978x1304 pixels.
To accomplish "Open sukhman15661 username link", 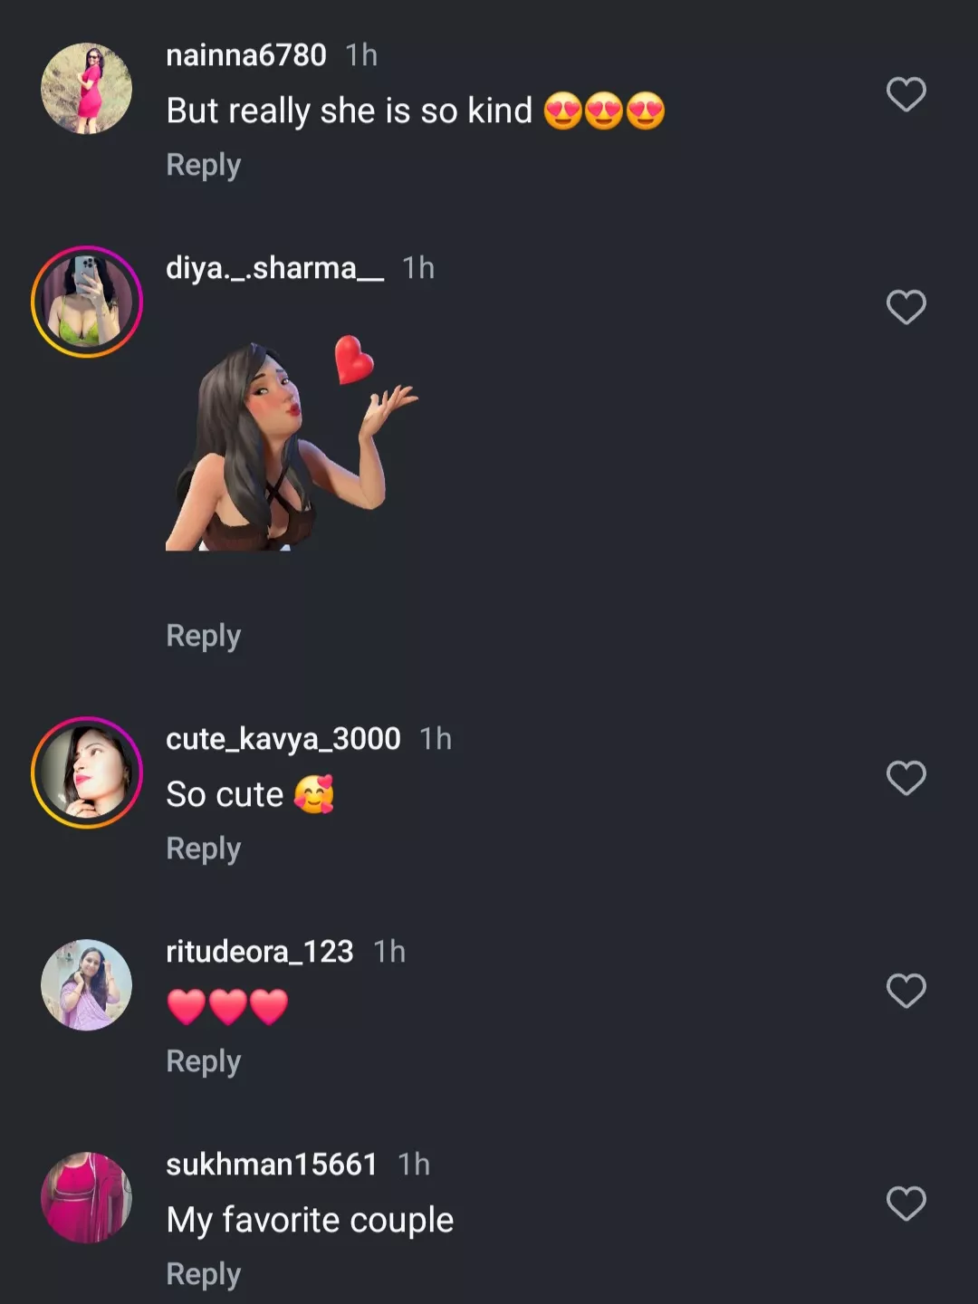I will (272, 1165).
